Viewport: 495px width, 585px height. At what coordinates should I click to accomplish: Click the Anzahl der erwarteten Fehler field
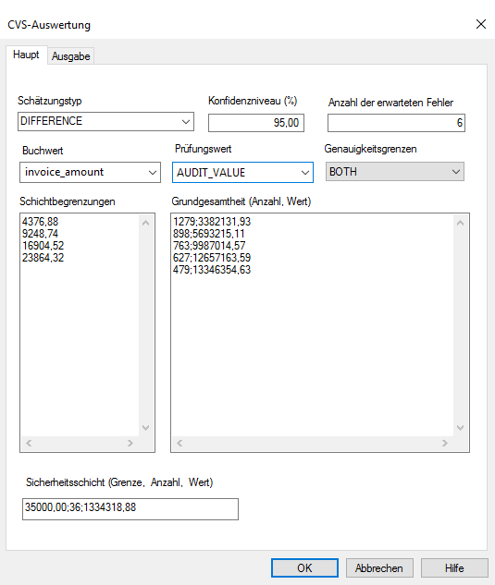pos(396,123)
